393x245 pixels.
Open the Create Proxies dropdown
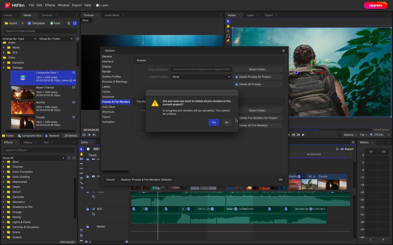[x=201, y=77]
